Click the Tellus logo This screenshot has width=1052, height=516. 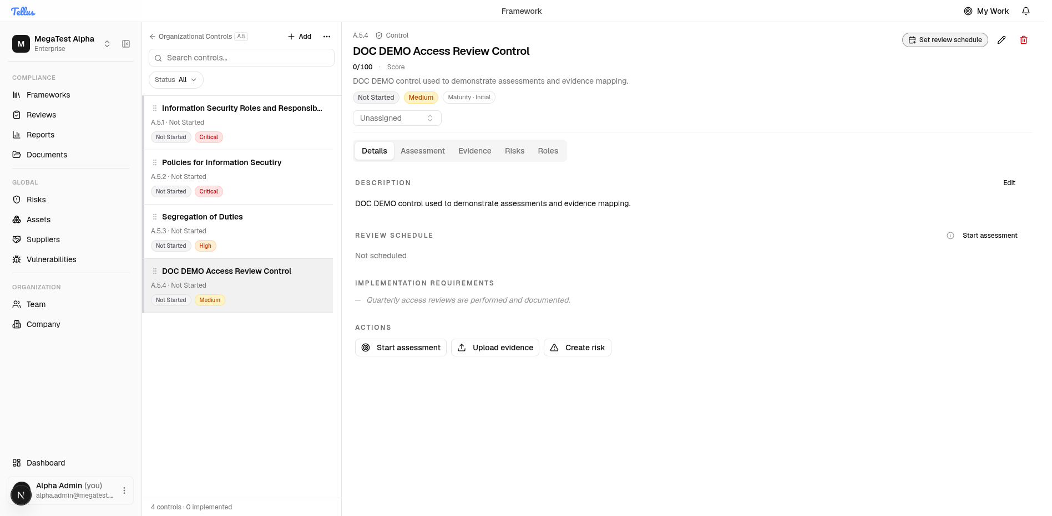pos(23,11)
